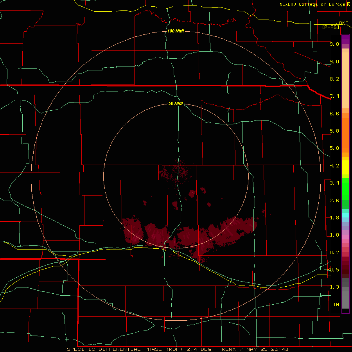This screenshot has height=352, width=352.
Task: Click the 9.8 scale value
Action: pos(334,44)
